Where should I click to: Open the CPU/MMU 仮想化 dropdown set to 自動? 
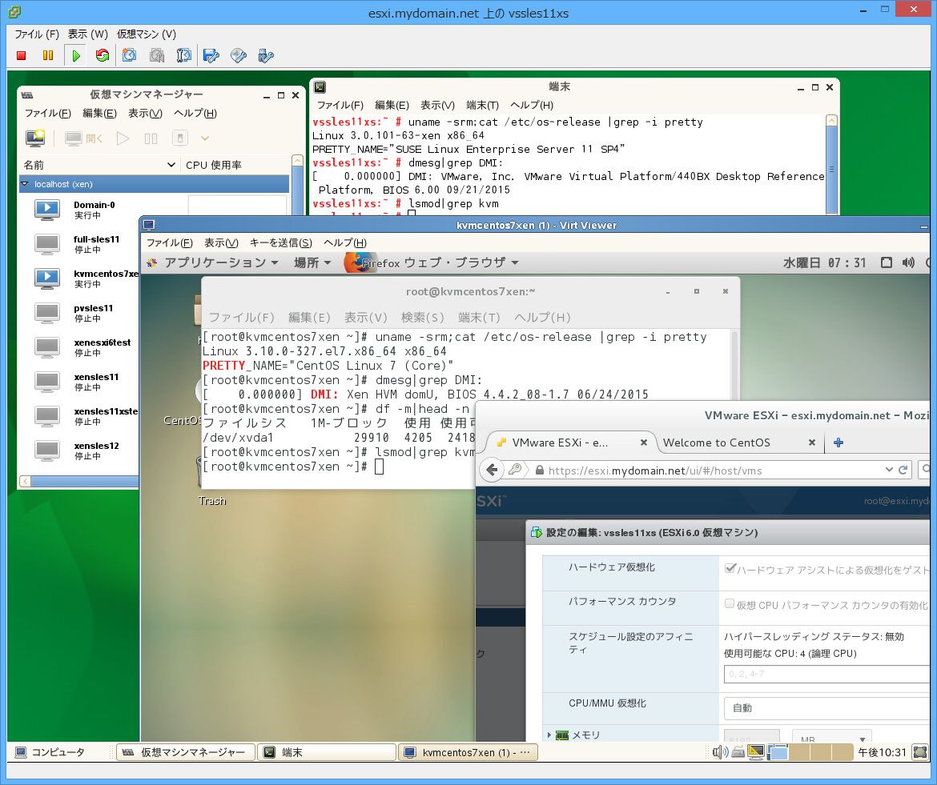826,708
